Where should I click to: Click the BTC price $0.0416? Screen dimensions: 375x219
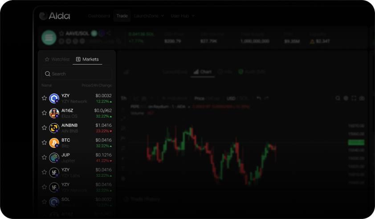(x=104, y=140)
